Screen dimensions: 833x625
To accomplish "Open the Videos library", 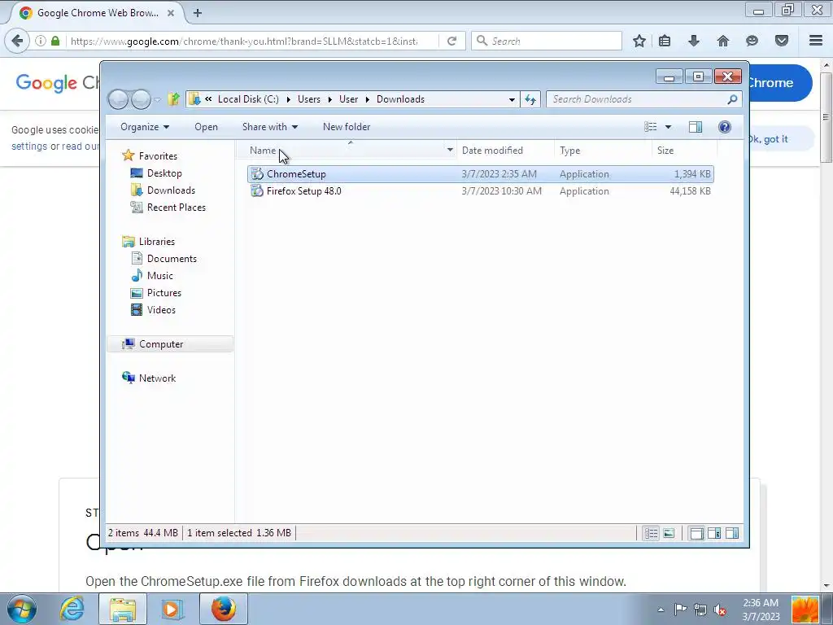I will pos(161,309).
